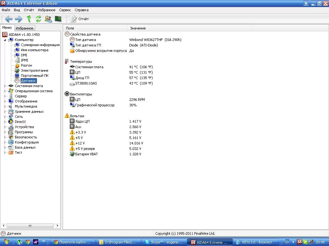Open the Файл menu
The height and width of the screenshot is (246, 329).
tap(6, 10)
